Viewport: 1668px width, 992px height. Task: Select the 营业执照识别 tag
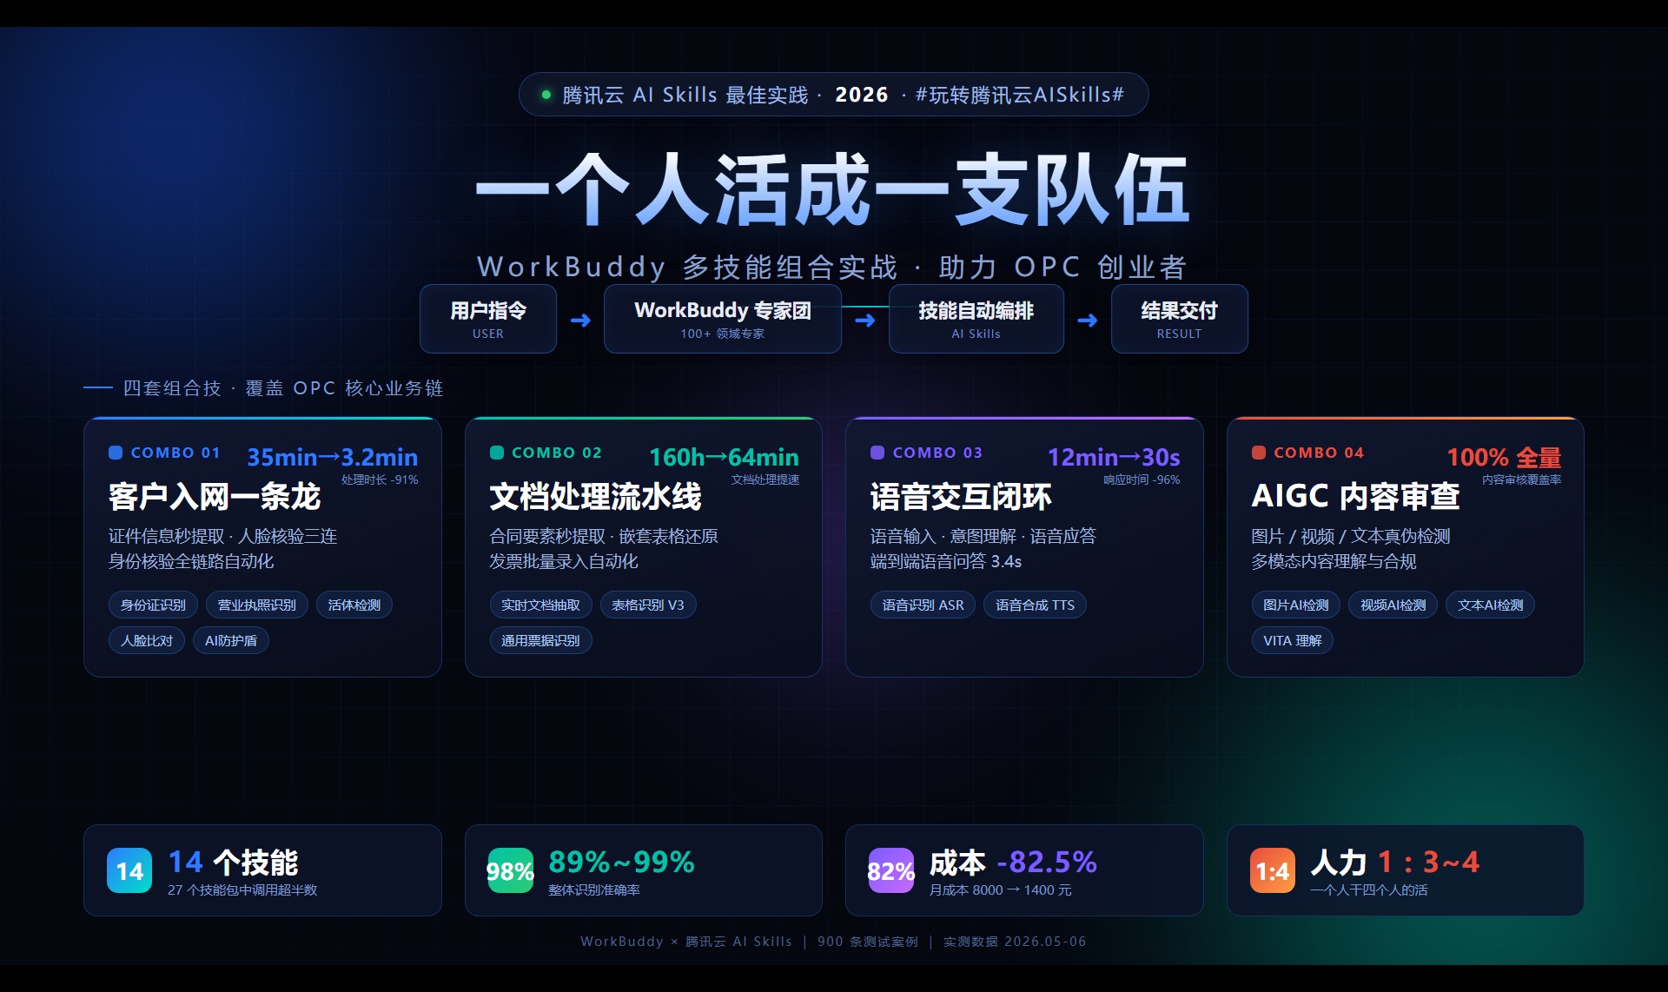pyautogui.click(x=257, y=605)
